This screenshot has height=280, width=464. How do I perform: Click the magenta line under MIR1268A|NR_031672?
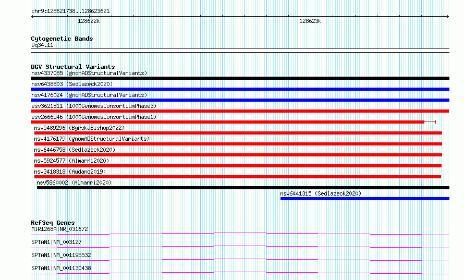click(x=240, y=234)
